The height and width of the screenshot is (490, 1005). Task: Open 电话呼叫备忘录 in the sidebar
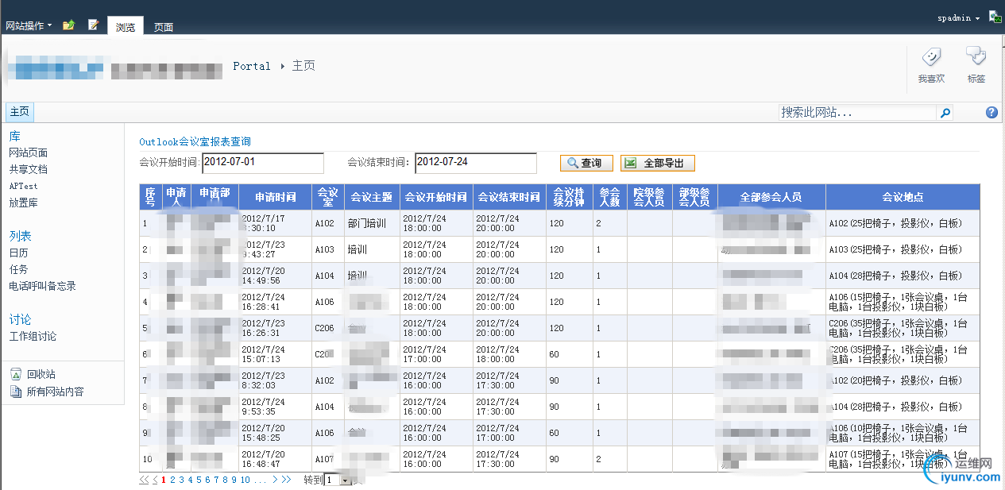click(x=42, y=286)
